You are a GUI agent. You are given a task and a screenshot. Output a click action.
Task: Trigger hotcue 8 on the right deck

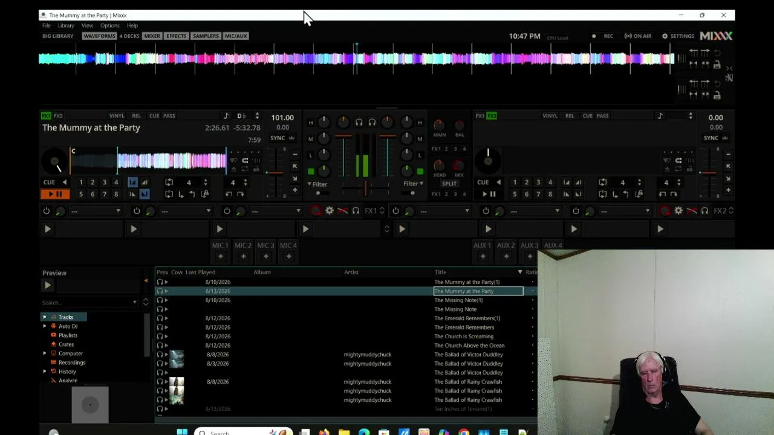(x=550, y=194)
